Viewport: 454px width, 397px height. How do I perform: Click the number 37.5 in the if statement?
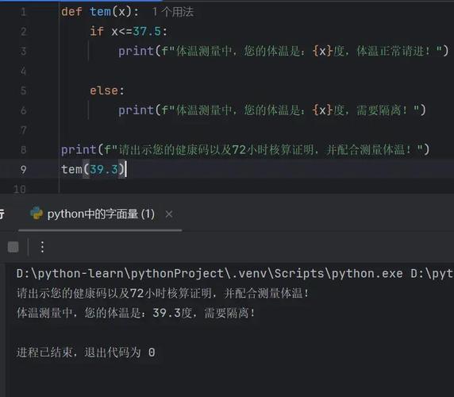pos(147,31)
